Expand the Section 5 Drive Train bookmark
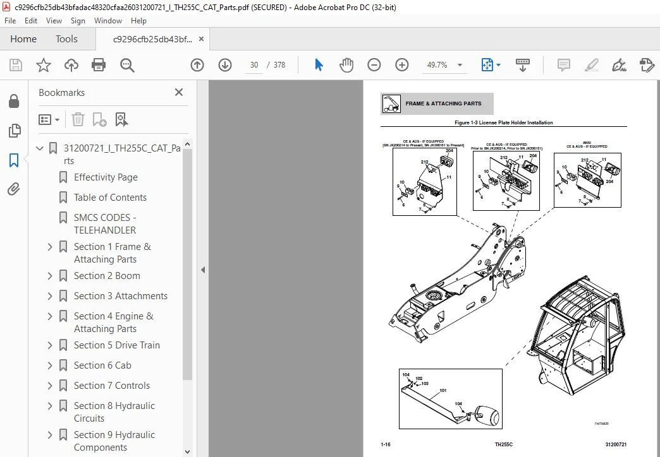 [50, 345]
